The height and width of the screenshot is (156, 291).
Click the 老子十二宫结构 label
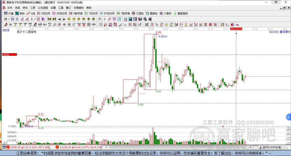(26, 32)
